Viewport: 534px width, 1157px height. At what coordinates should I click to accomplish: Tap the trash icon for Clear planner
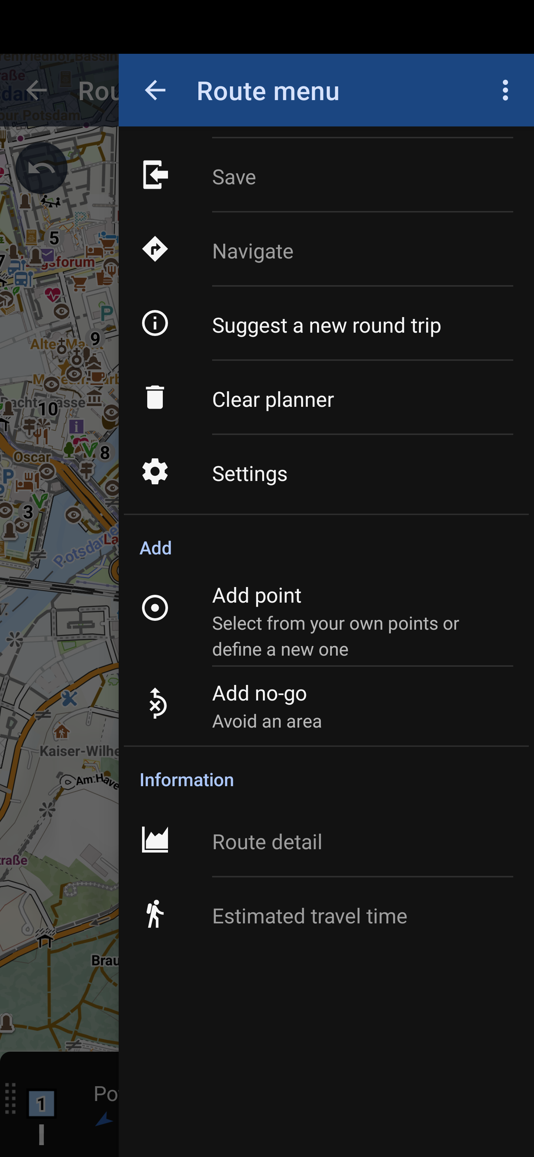[155, 398]
